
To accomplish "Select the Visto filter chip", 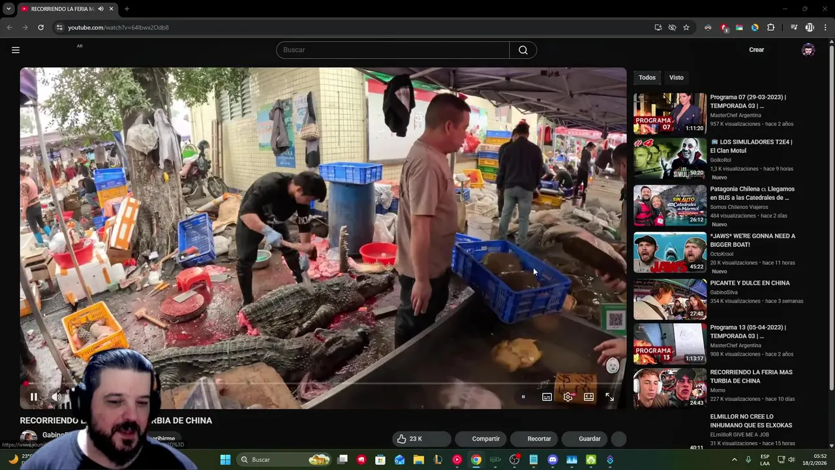I will click(x=676, y=77).
